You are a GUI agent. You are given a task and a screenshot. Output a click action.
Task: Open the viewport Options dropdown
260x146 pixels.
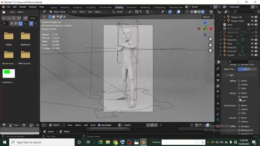pyautogui.click(x=208, y=17)
